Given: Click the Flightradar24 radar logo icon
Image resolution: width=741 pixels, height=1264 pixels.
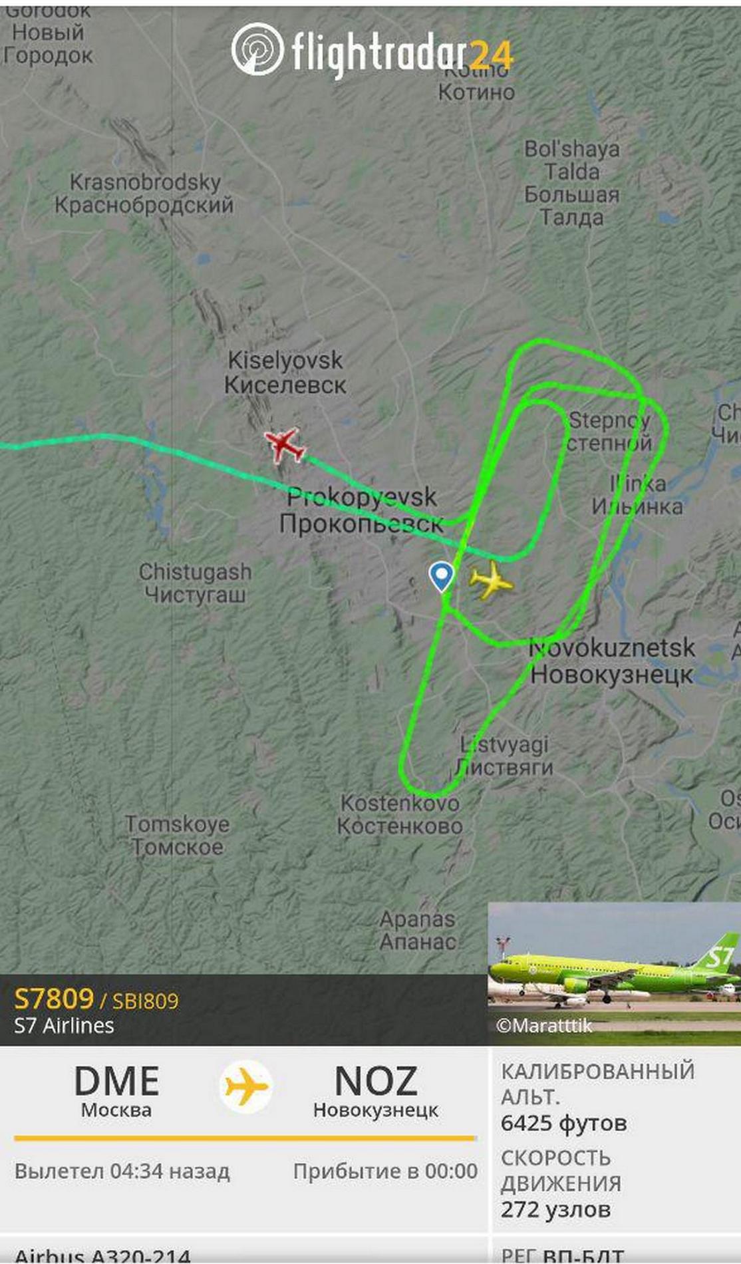Looking at the screenshot, I should tap(257, 49).
